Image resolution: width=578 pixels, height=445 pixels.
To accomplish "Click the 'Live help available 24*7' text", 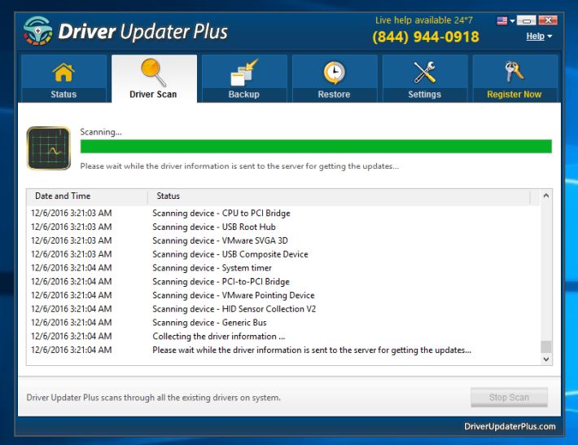I will click(x=424, y=20).
